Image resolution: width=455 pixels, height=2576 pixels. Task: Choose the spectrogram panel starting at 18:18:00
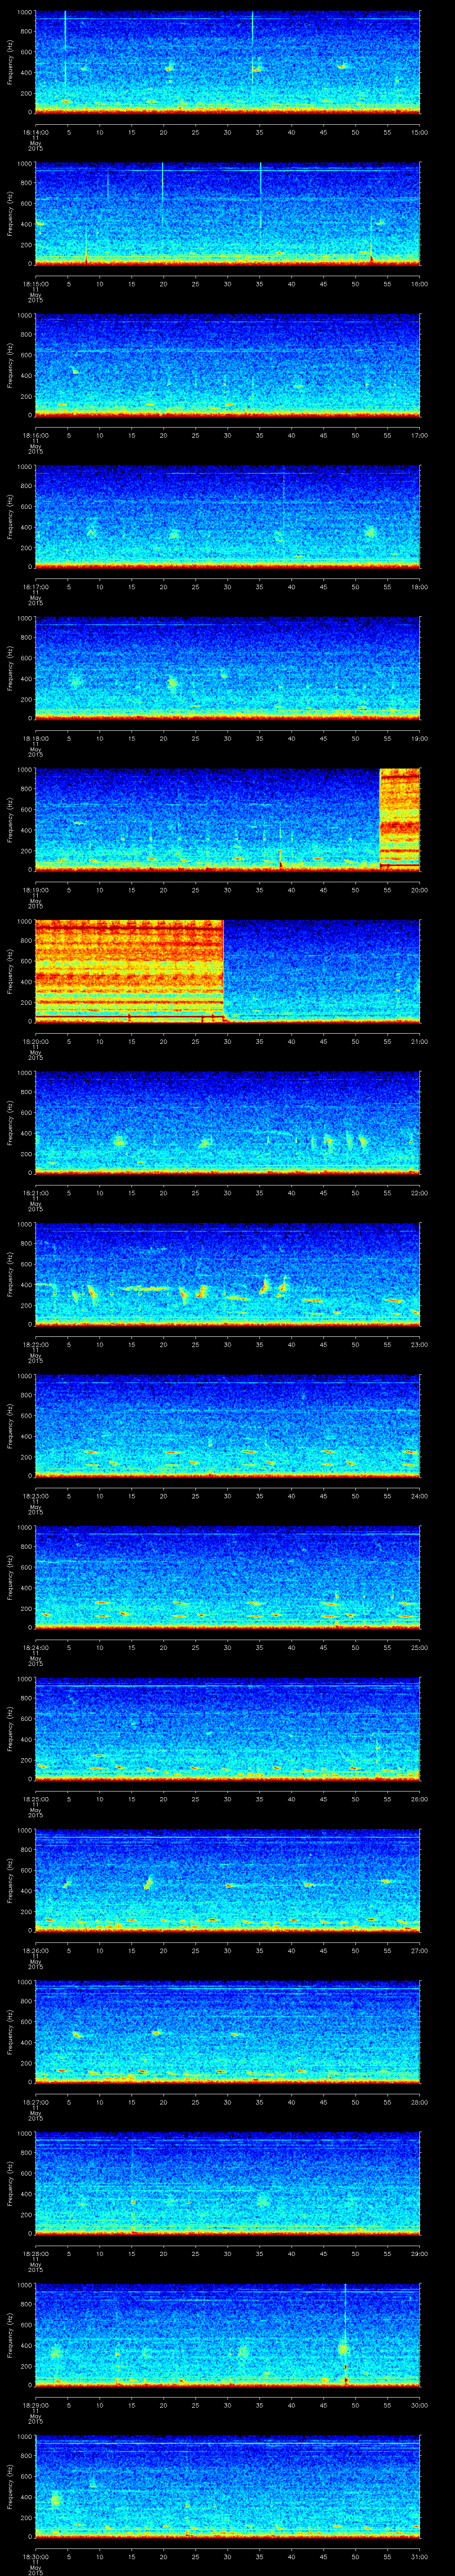click(228, 669)
